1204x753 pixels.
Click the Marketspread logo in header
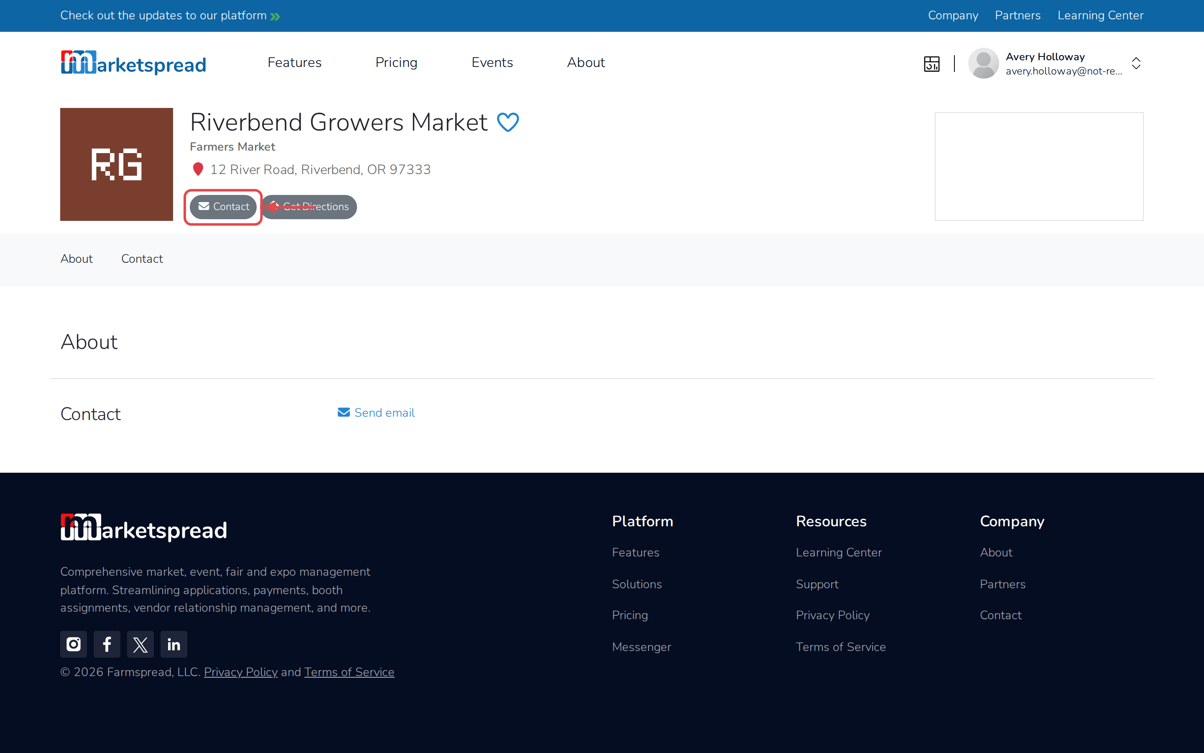pyautogui.click(x=133, y=63)
